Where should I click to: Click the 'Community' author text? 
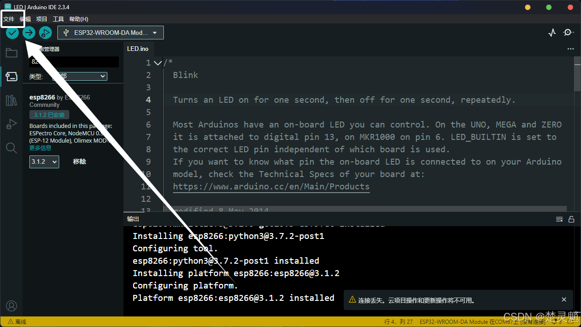(x=45, y=105)
